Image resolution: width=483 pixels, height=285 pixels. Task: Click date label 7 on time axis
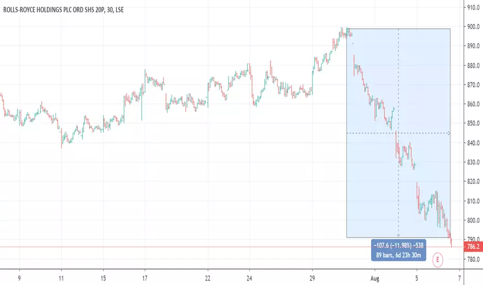[459, 279]
